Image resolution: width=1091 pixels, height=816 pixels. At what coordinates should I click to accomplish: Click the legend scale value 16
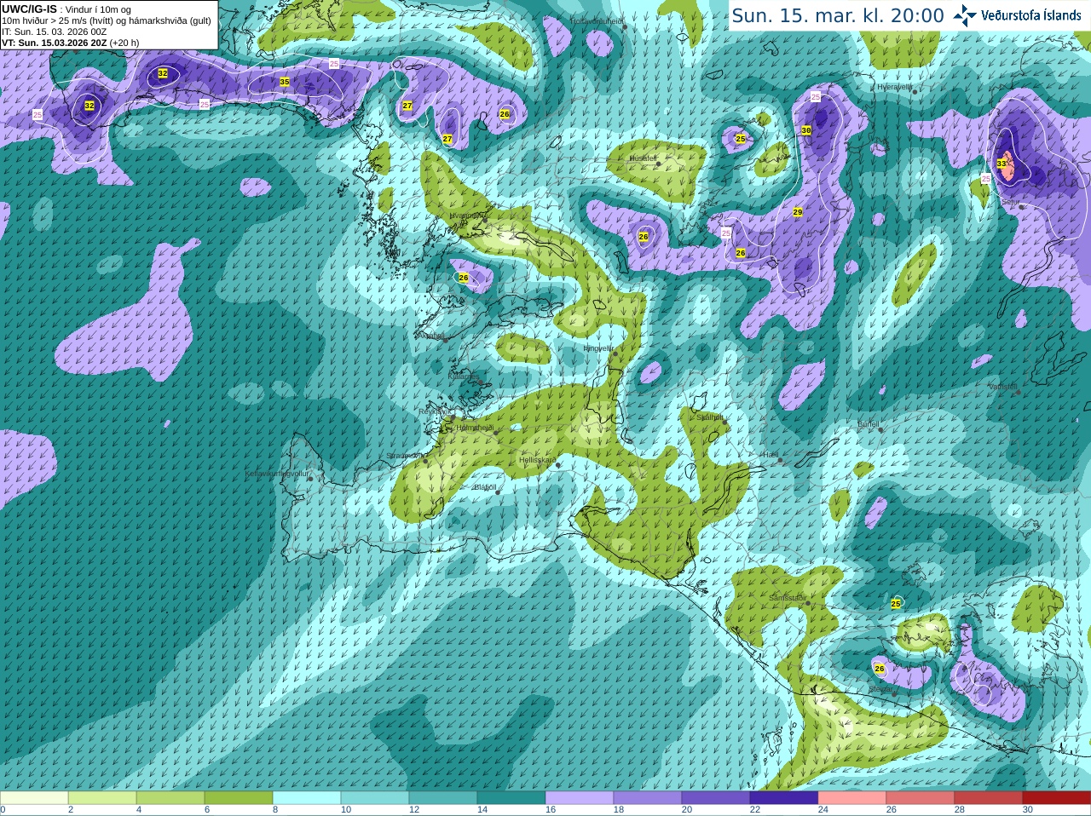tap(551, 810)
